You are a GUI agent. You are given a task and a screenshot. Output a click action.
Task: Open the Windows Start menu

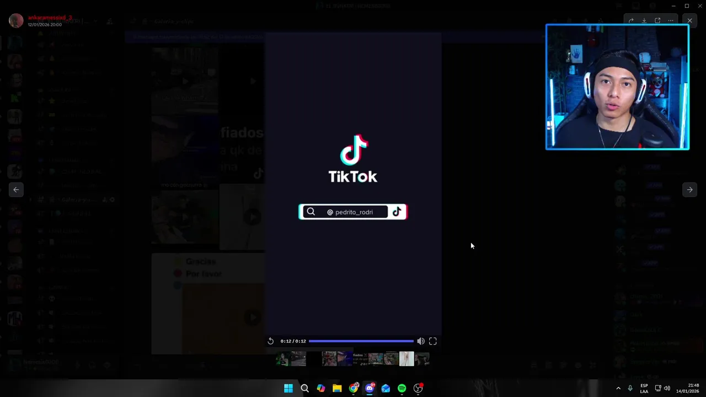288,388
